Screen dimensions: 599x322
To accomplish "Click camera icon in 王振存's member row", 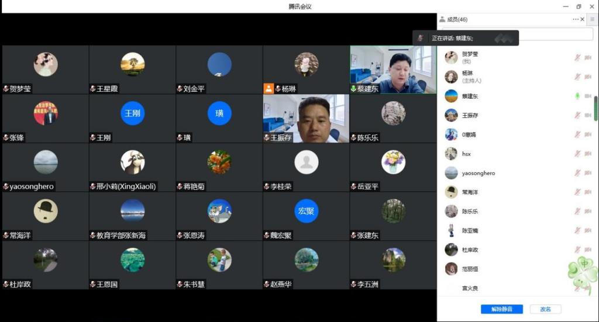I will pos(588,115).
